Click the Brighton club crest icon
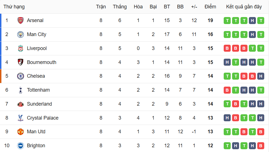 (20, 146)
